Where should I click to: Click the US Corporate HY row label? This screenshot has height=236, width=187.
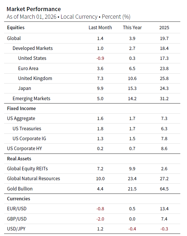pos(24,148)
